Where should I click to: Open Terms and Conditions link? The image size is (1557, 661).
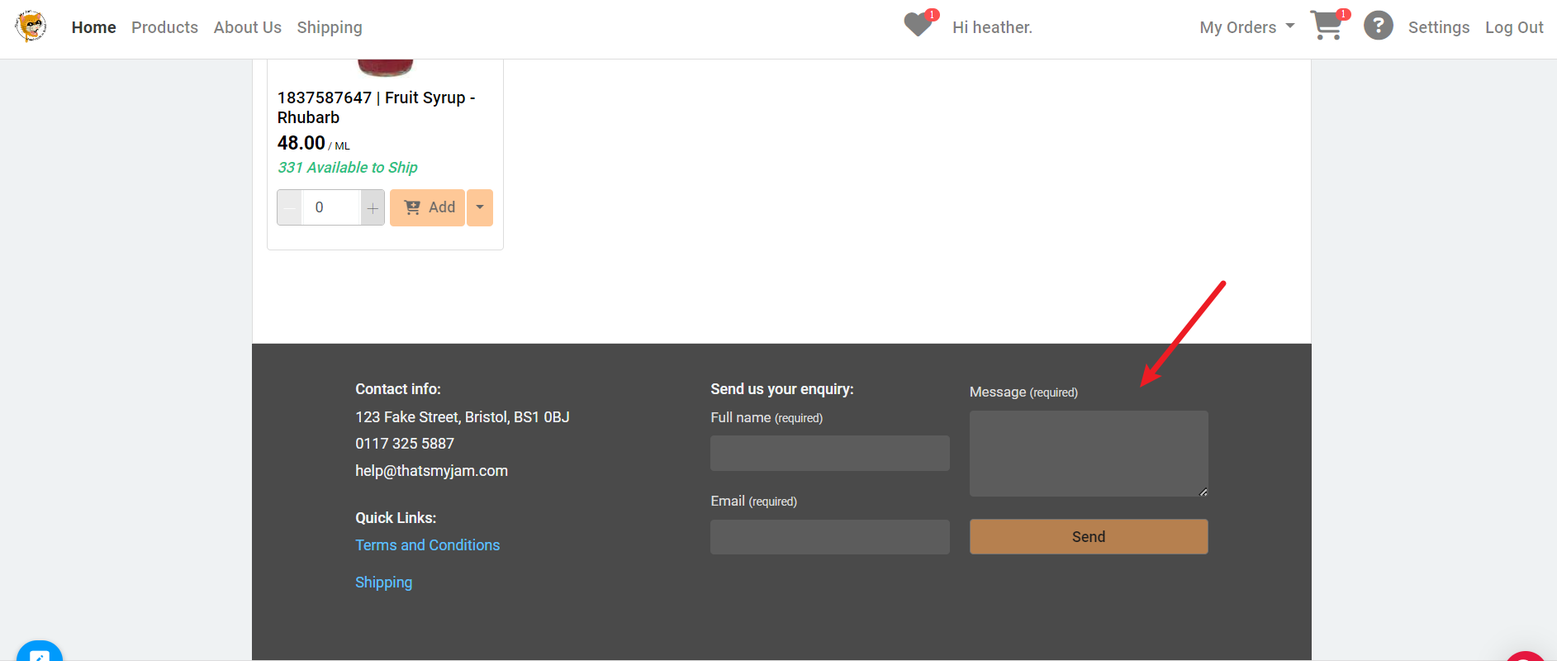pos(428,545)
